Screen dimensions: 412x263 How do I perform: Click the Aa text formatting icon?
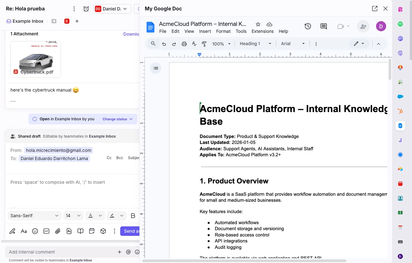point(24,231)
